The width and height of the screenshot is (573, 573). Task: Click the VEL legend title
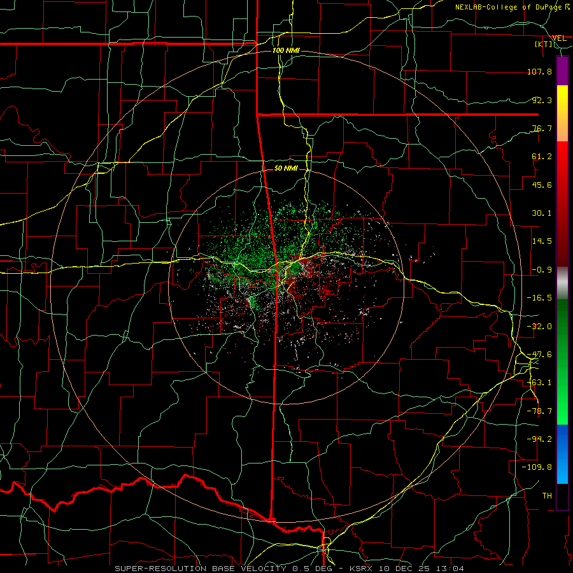pyautogui.click(x=559, y=38)
